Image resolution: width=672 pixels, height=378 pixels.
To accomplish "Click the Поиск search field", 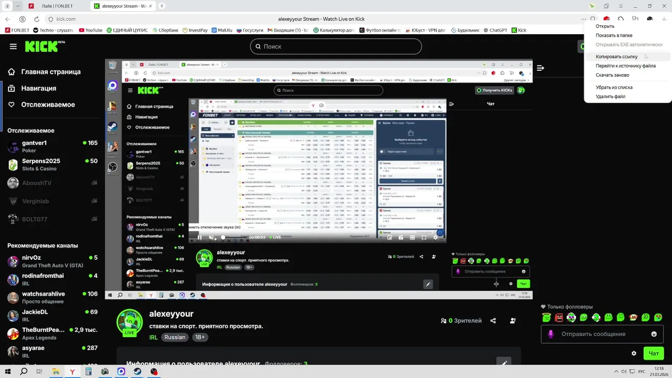I will click(x=336, y=46).
